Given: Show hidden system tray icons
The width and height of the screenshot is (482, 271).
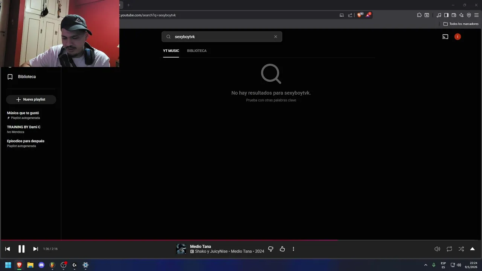Looking at the screenshot, I should click(426, 265).
